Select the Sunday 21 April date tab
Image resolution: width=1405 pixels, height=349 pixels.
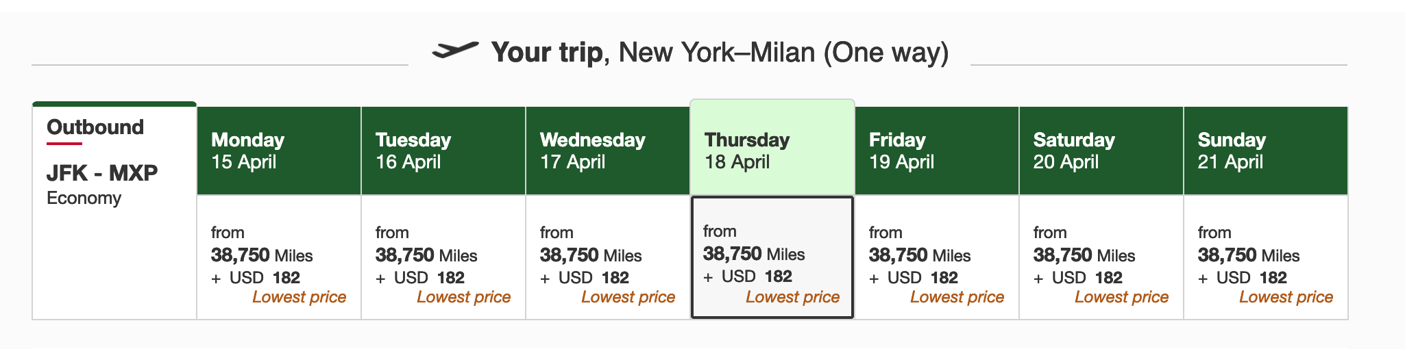1265,151
